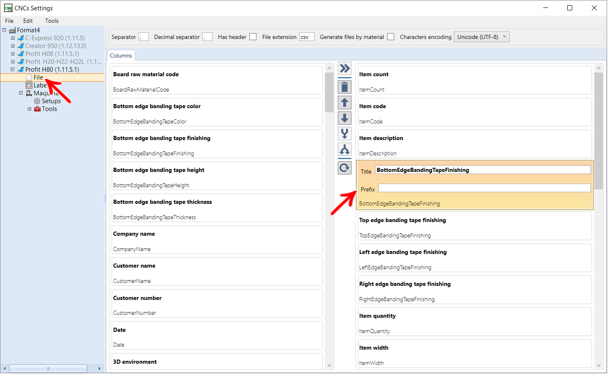
Task: Select Customer number column
Action: pos(217,304)
